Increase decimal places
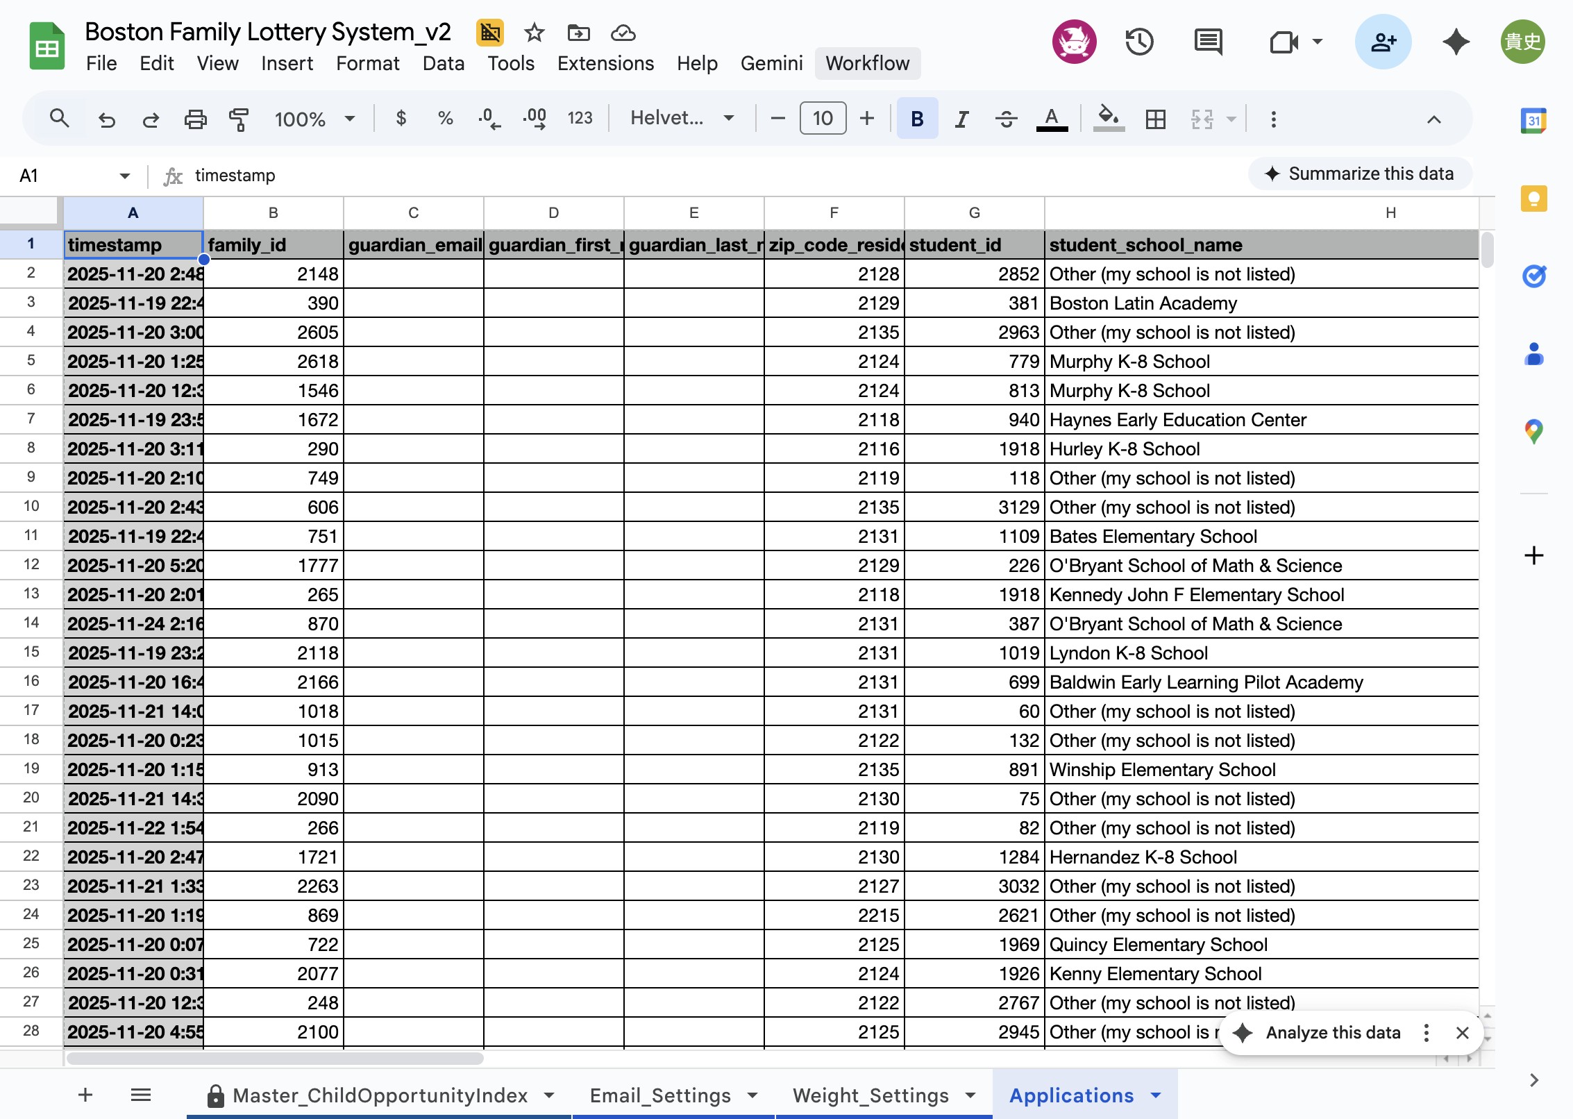This screenshot has width=1573, height=1119. (535, 119)
